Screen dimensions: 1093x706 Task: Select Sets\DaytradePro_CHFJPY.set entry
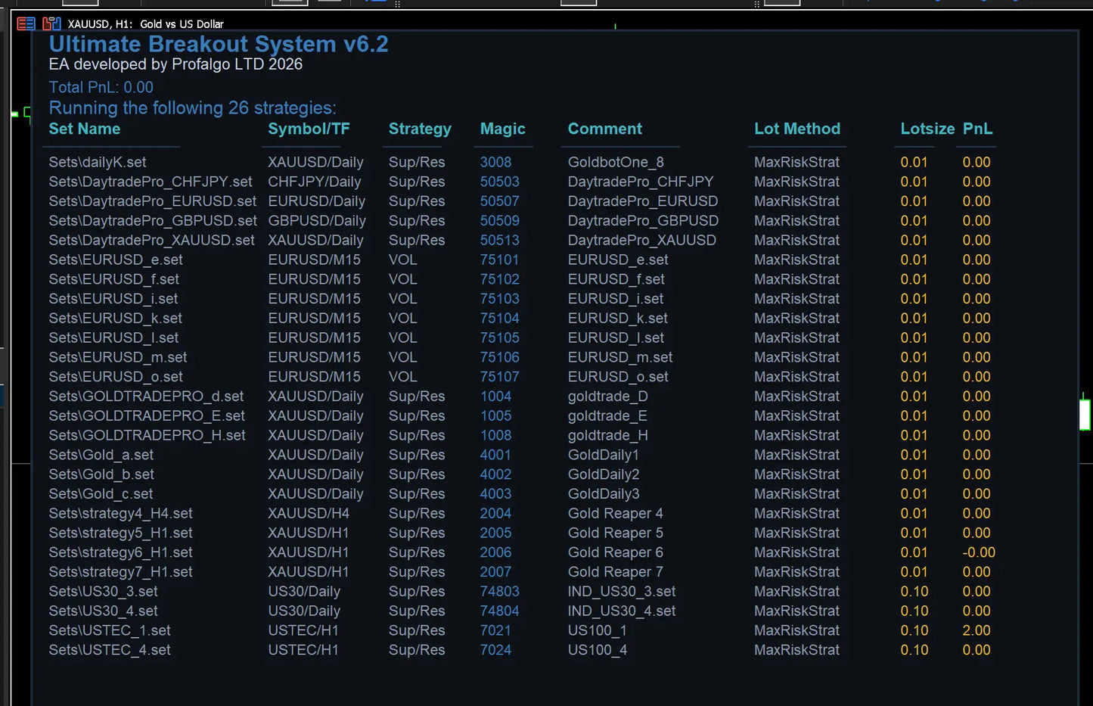(151, 182)
